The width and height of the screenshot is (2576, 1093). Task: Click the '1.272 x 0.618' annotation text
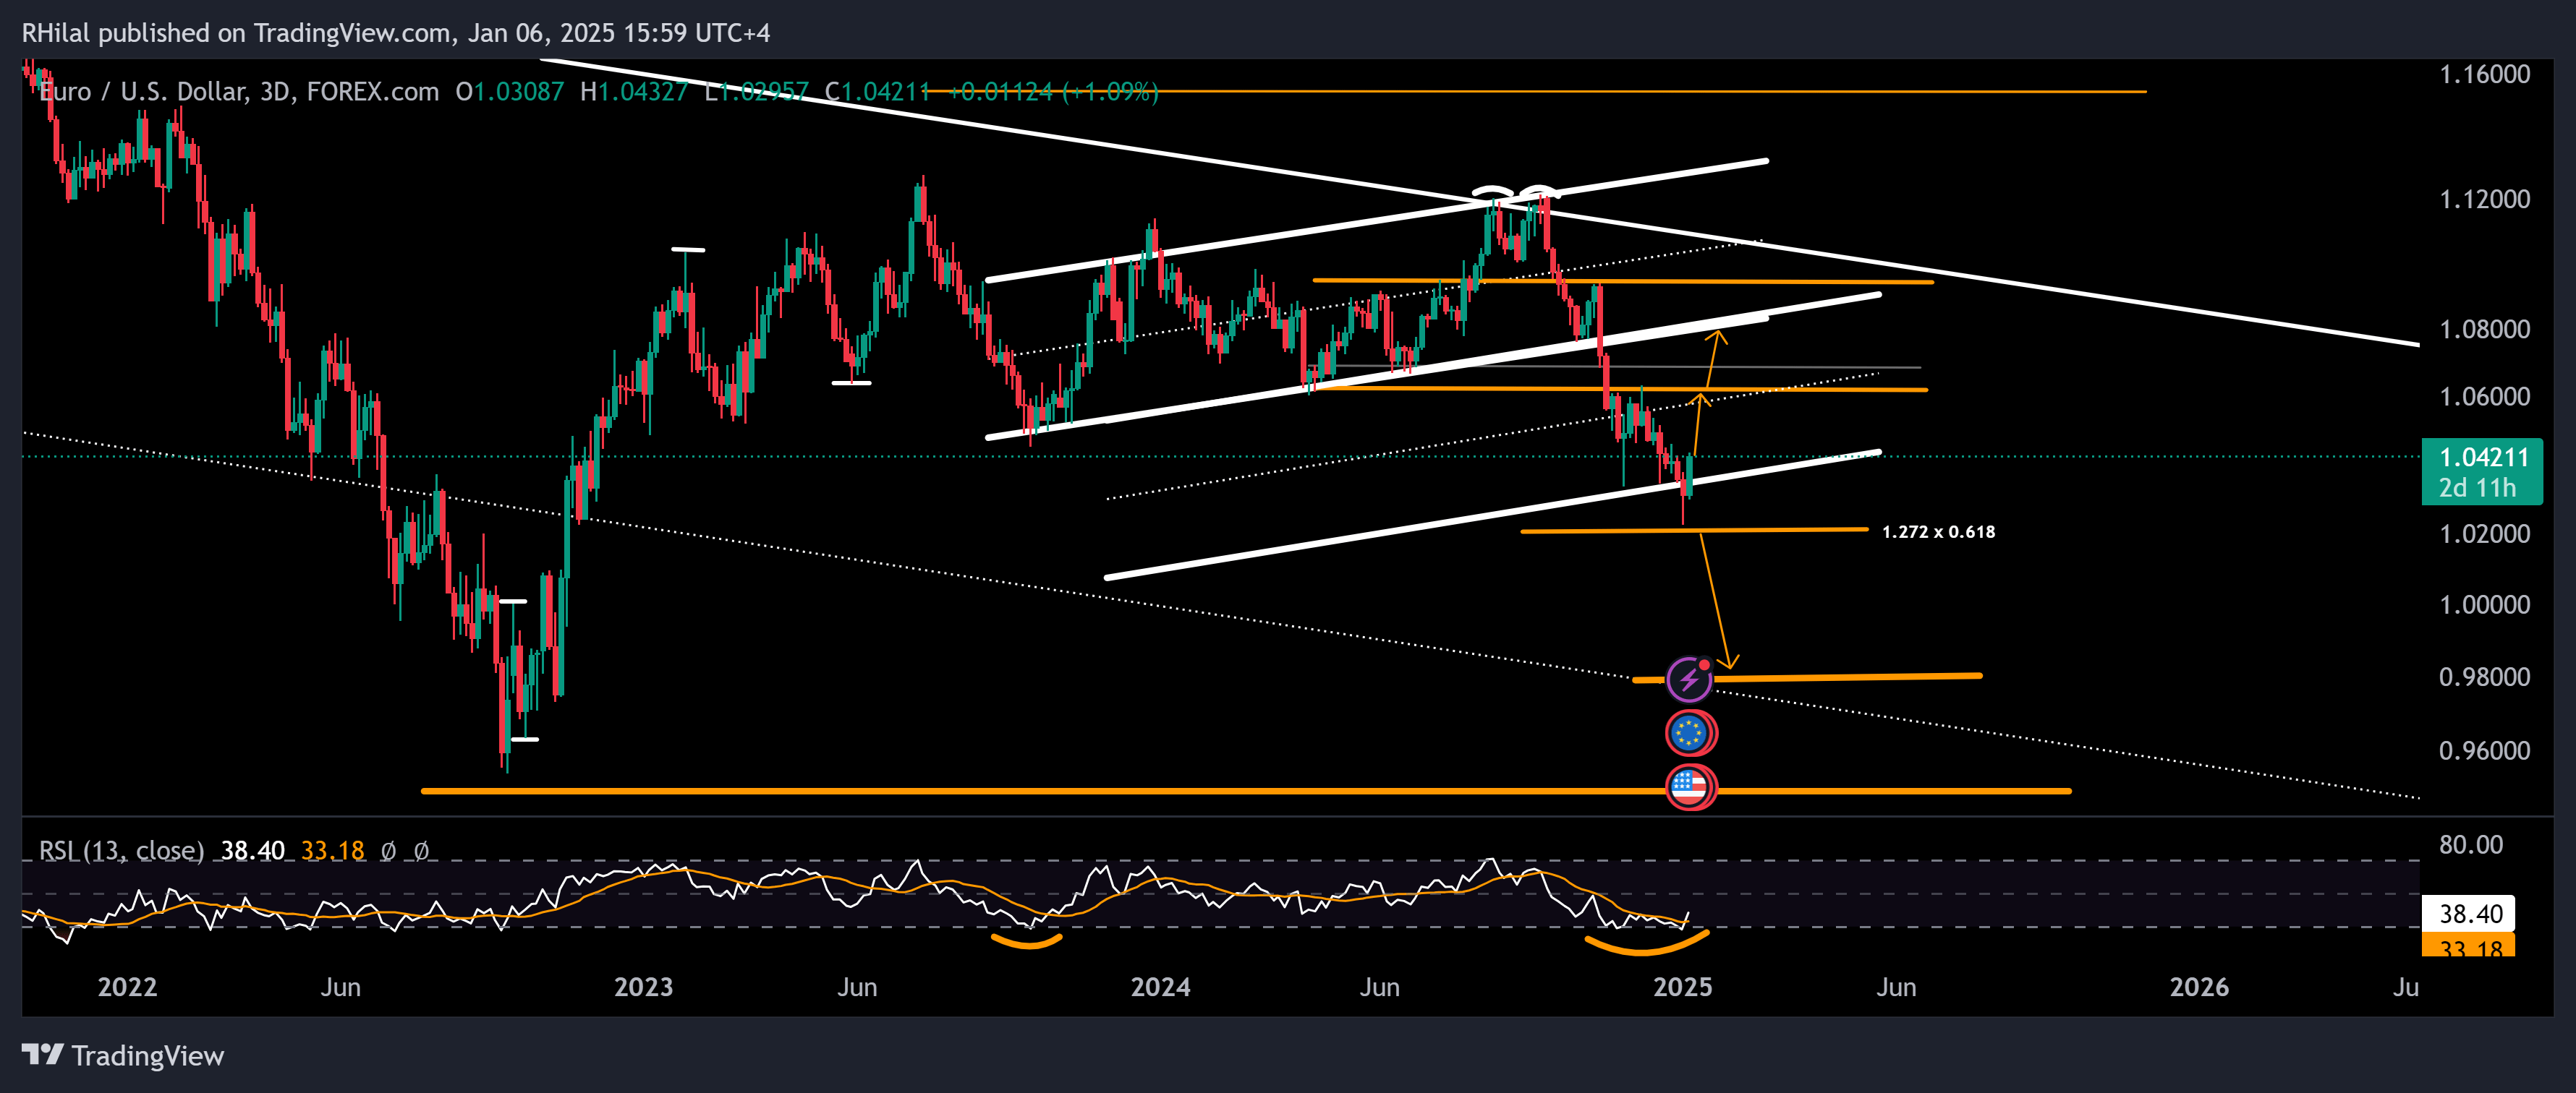[x=1938, y=531]
